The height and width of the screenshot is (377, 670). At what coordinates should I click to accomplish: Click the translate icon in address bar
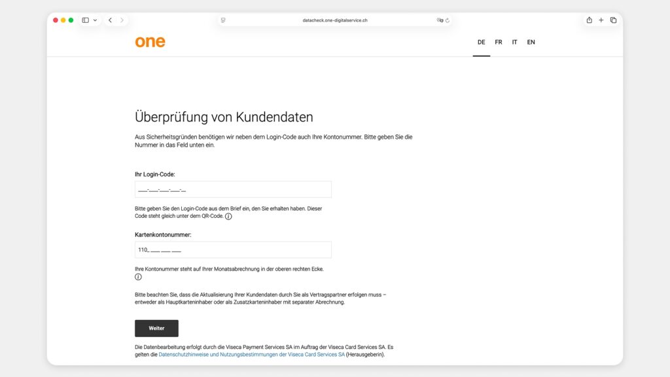(440, 20)
